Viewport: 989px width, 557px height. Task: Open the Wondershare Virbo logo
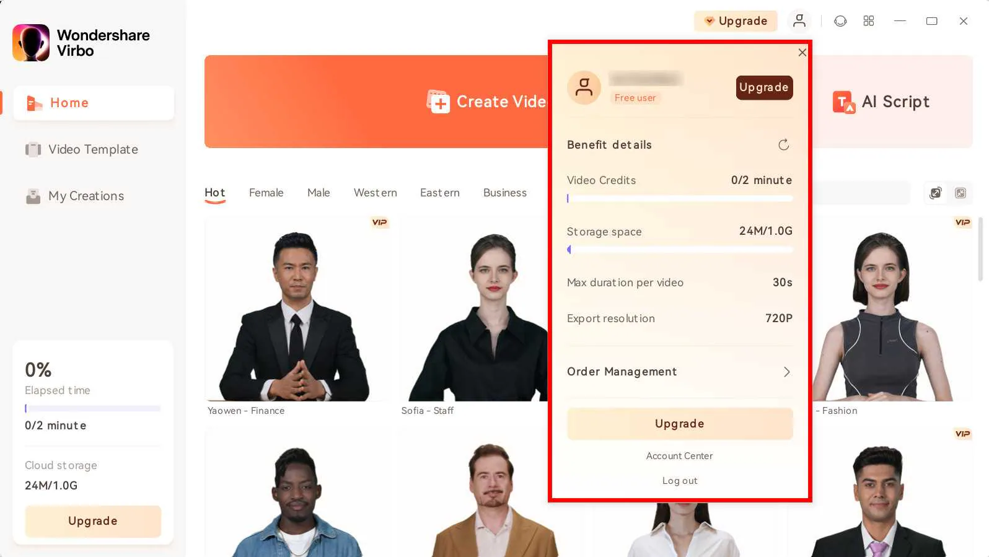pos(31,43)
